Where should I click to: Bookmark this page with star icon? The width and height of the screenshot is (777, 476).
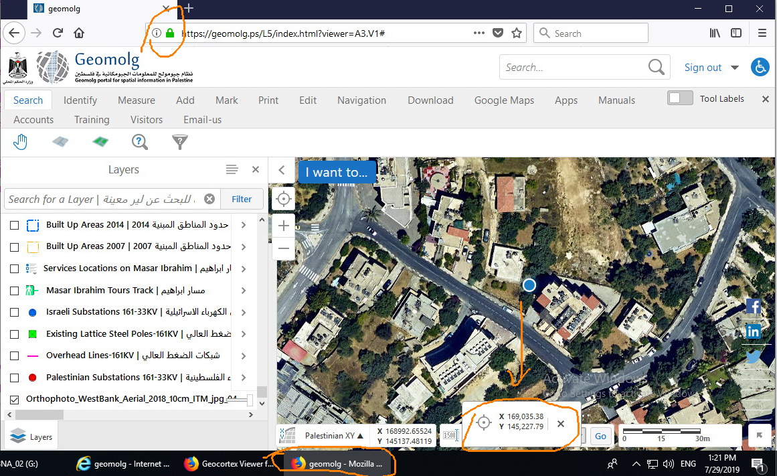(x=517, y=33)
